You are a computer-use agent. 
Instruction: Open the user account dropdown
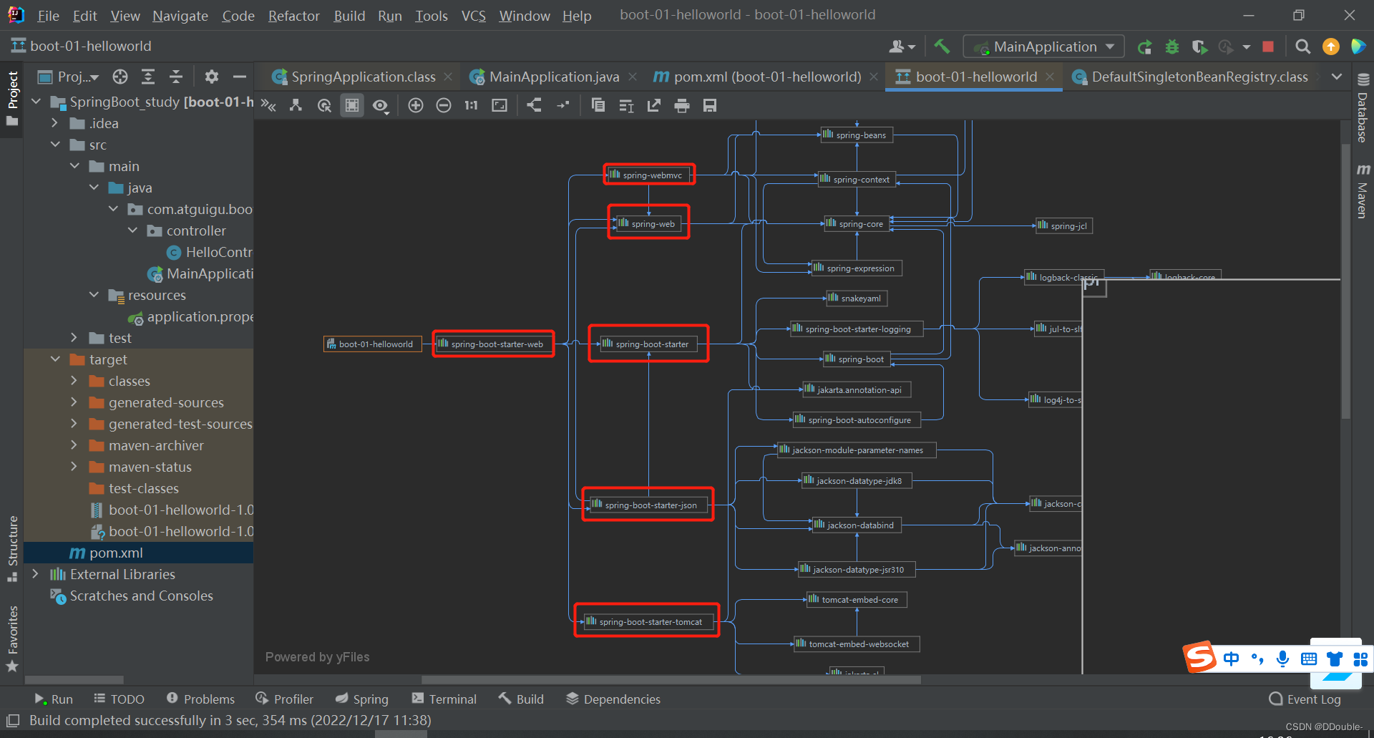pos(902,47)
